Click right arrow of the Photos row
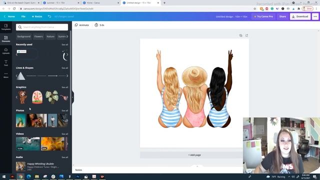The image size is (320, 180). (67, 120)
